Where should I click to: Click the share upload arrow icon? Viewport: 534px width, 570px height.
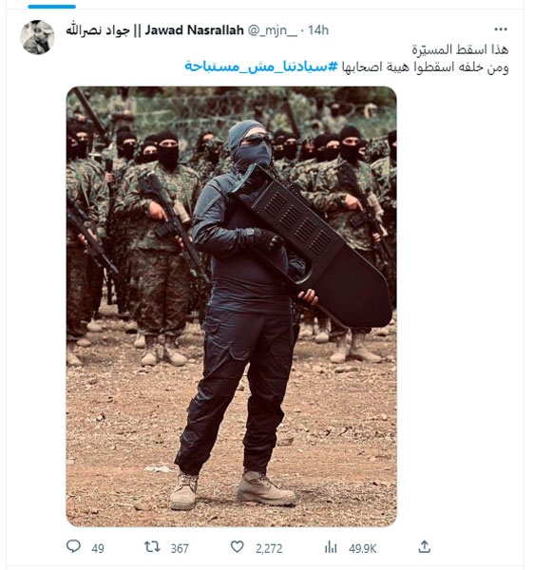coord(424,546)
